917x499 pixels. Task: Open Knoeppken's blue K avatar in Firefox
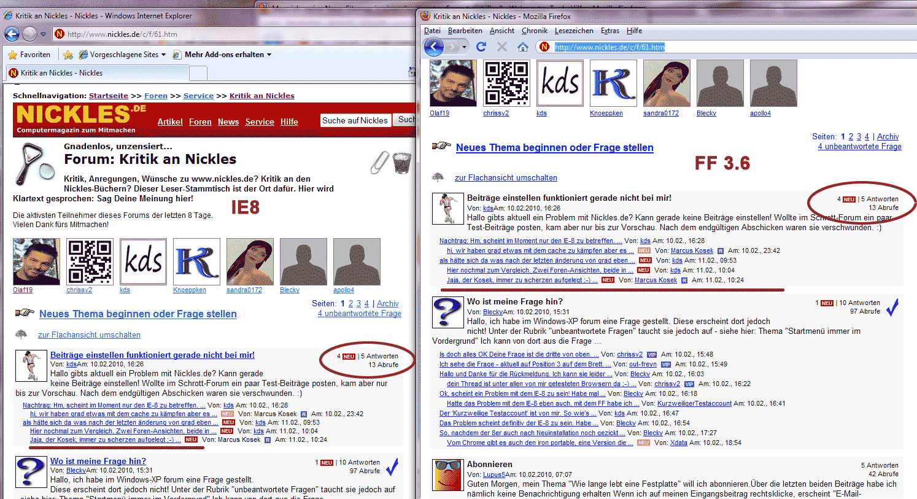pos(613,83)
